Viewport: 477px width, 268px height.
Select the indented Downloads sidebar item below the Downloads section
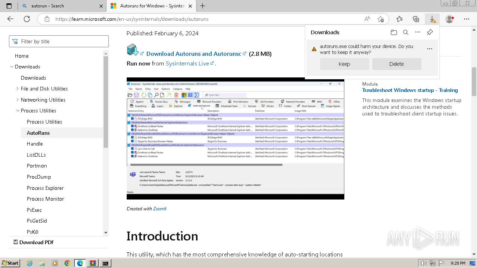click(34, 78)
